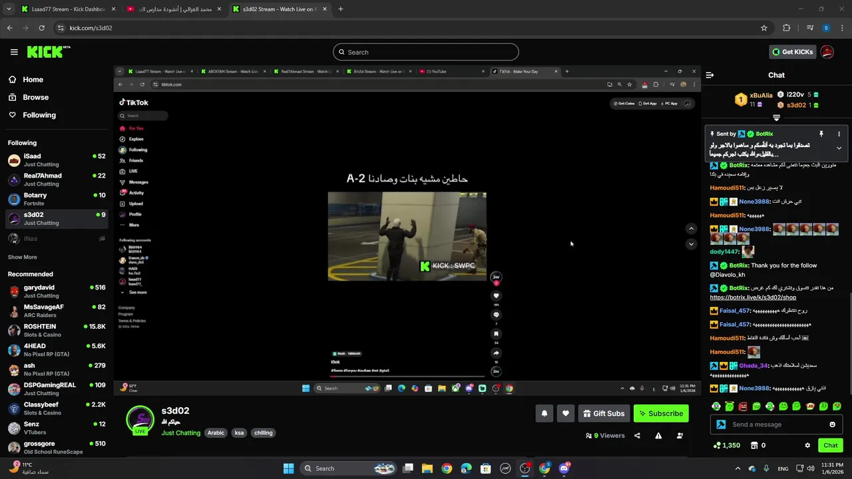Click the 1,350 channel points balance
Image resolution: width=852 pixels, height=479 pixels.
pos(726,446)
